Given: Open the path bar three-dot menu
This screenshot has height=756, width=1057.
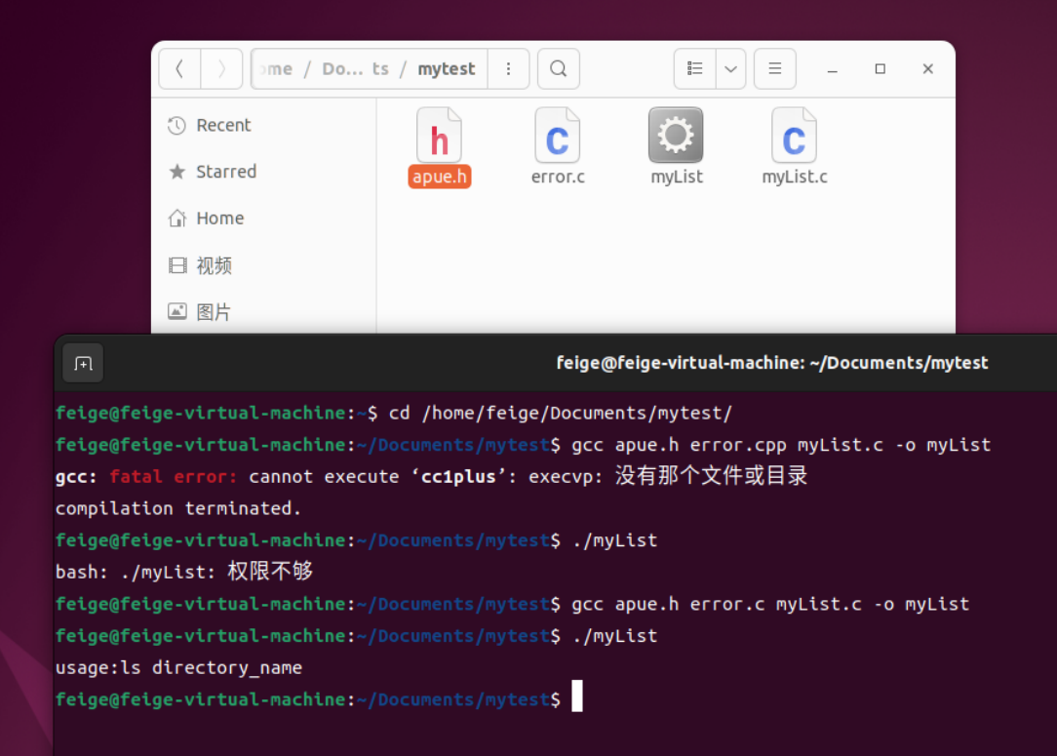Looking at the screenshot, I should click(508, 69).
